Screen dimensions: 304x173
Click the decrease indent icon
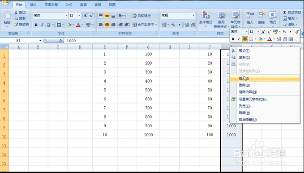point(120,25)
